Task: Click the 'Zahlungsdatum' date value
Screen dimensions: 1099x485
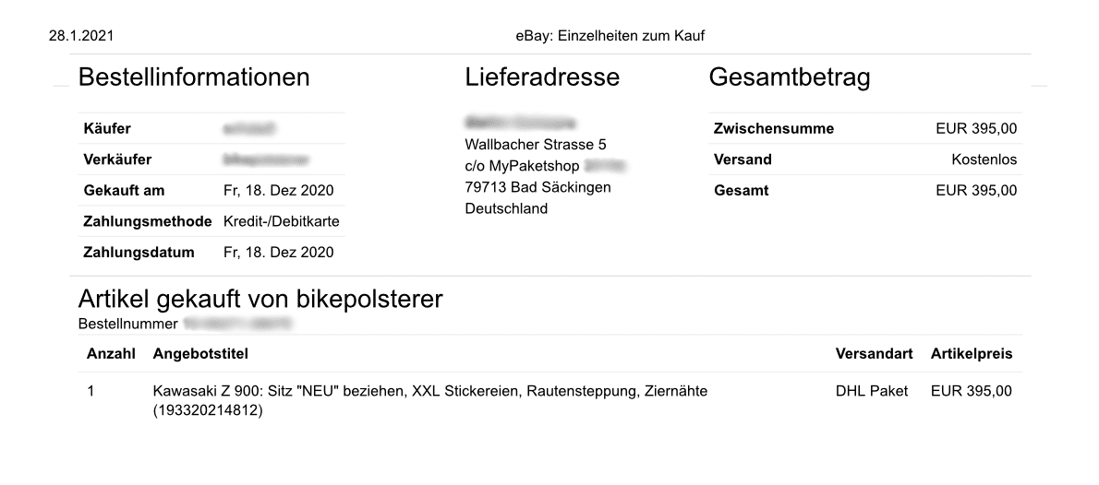Action: (279, 252)
